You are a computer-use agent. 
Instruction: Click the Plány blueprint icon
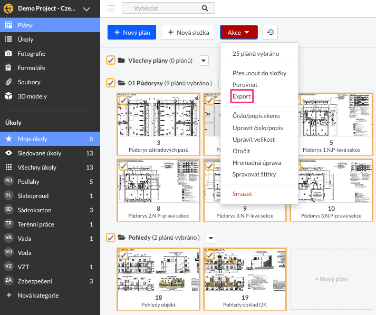click(8, 25)
